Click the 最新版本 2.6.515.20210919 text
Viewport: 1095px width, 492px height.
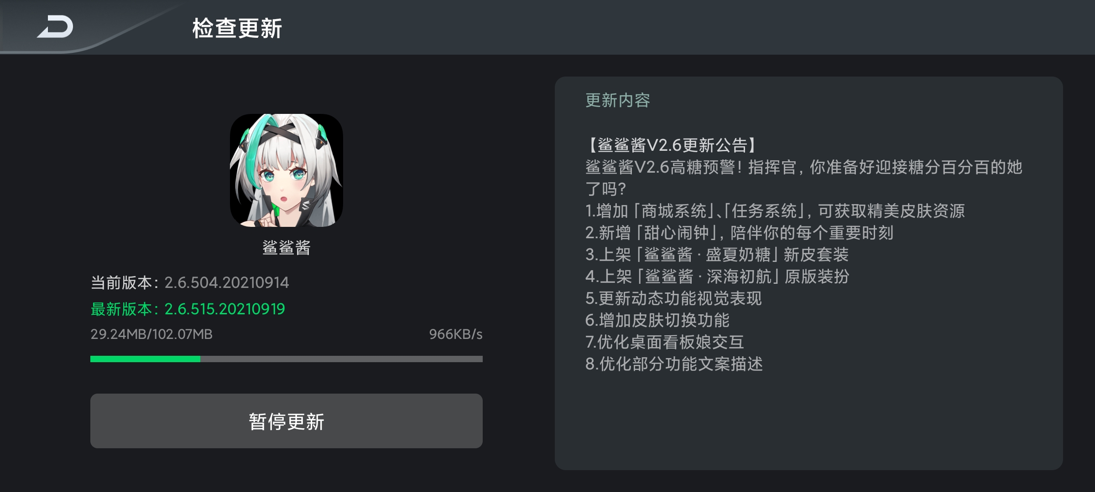(x=188, y=309)
